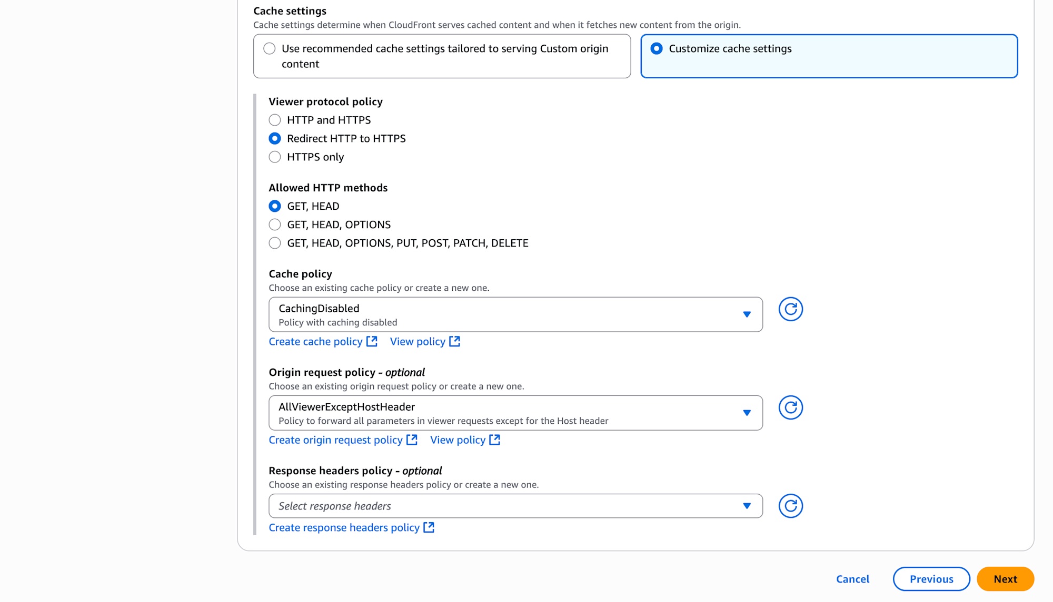
Task: Click external link icon beside cache View policy
Action: coord(455,341)
